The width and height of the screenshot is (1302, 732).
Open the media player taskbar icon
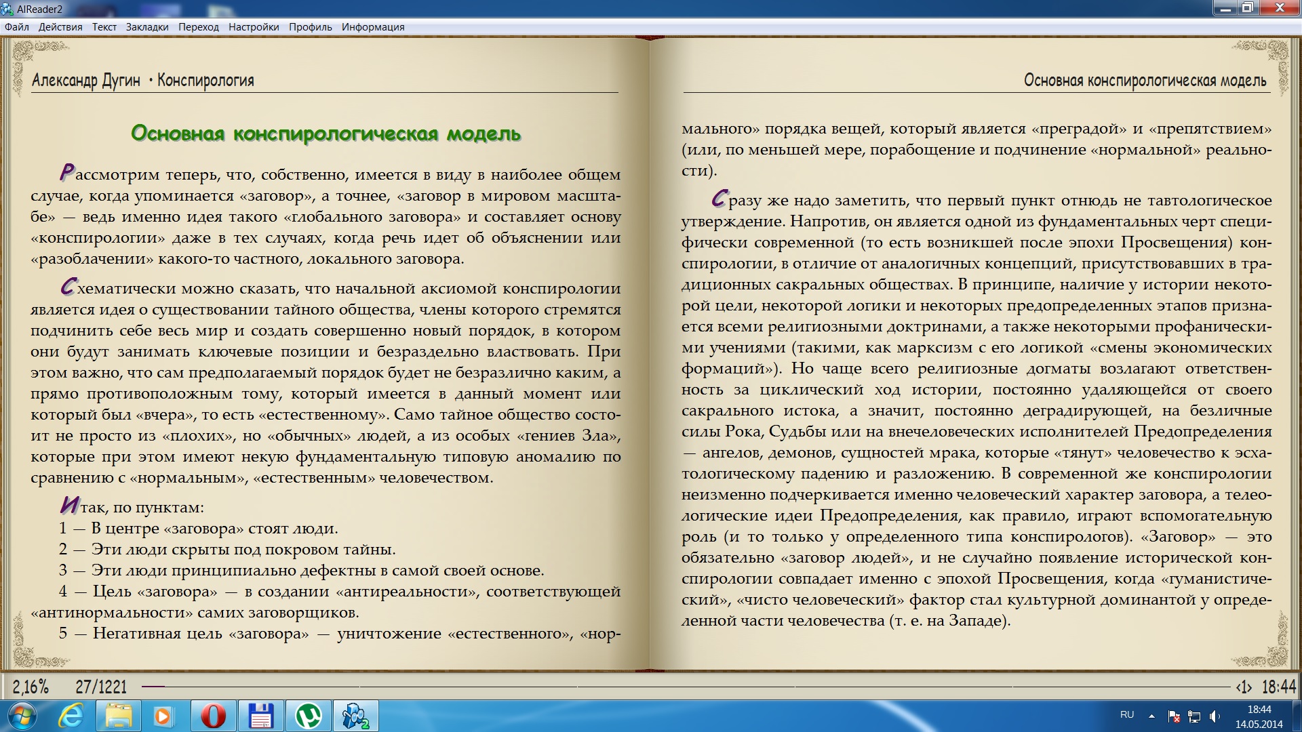pos(163,716)
